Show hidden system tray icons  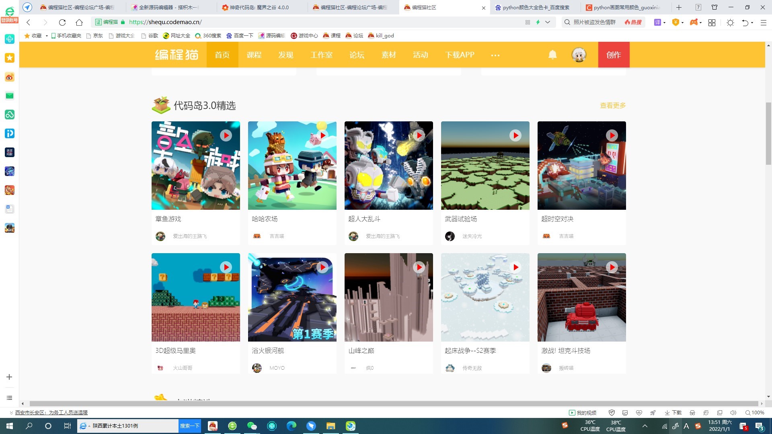[x=645, y=426]
